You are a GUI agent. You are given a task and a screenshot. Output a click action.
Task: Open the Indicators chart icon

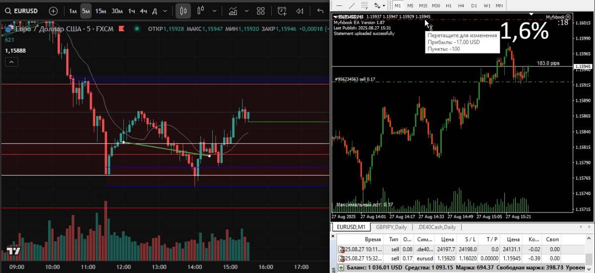tap(232, 10)
